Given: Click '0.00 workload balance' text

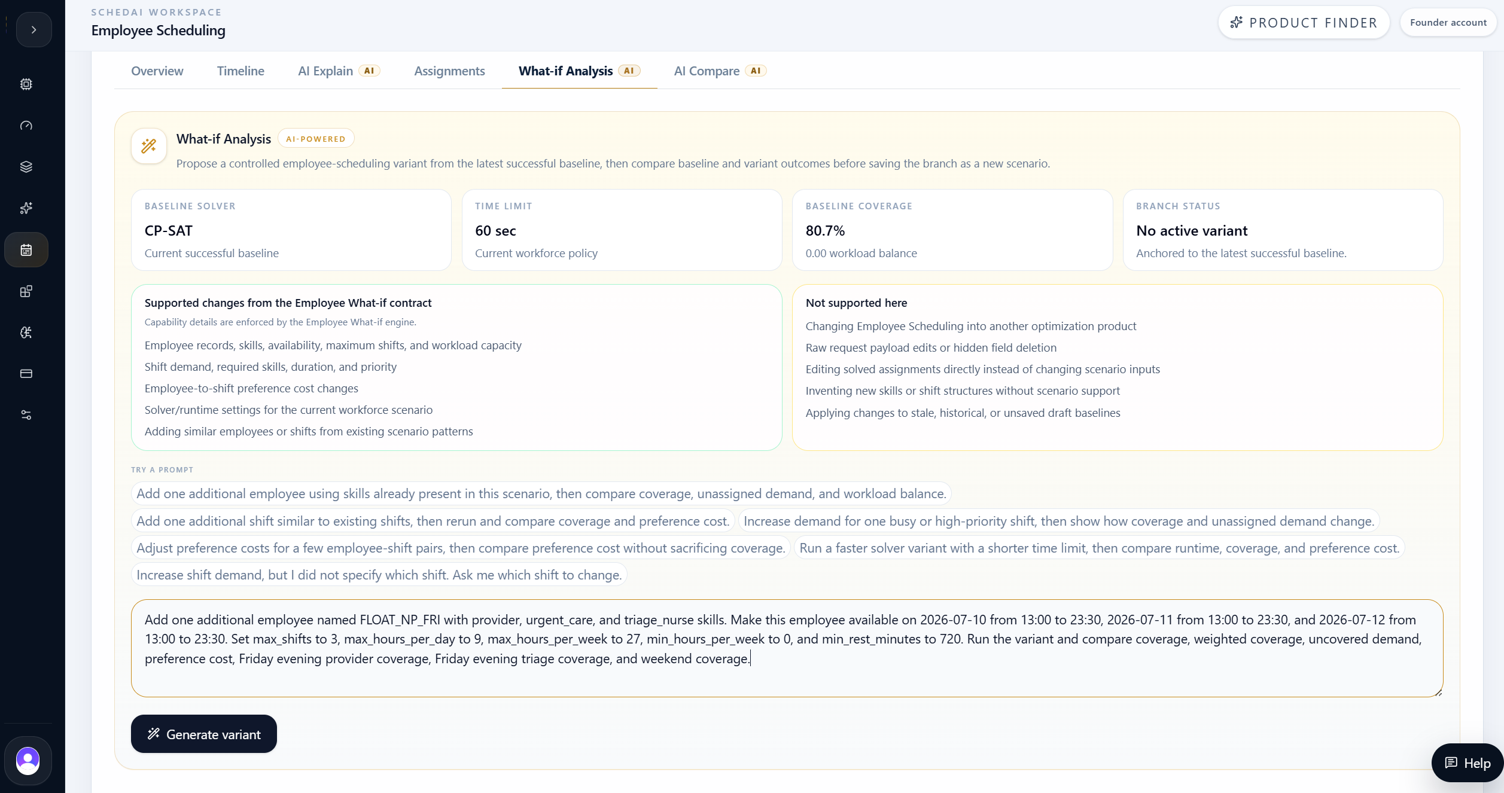Looking at the screenshot, I should pos(861,254).
